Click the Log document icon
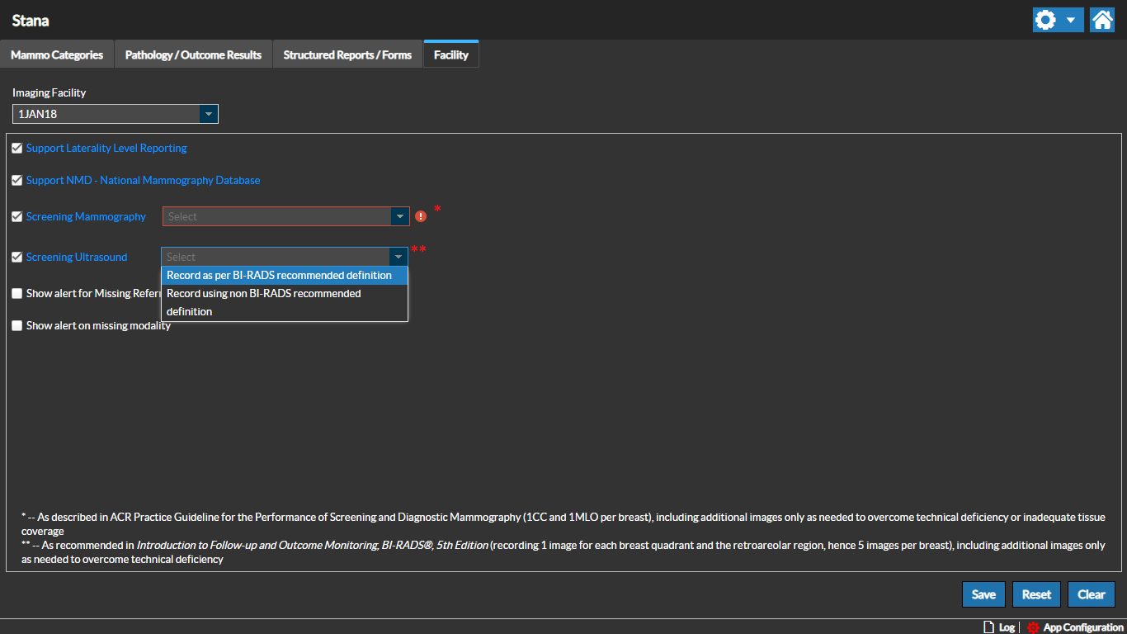Viewport: 1127px width, 634px height. 988,627
